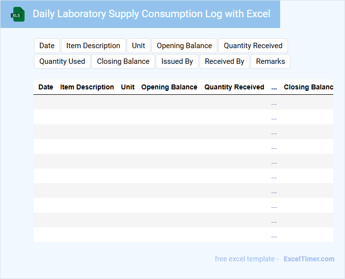Select the Unit column header in table
Screen dimensions: 345x279
128,87
